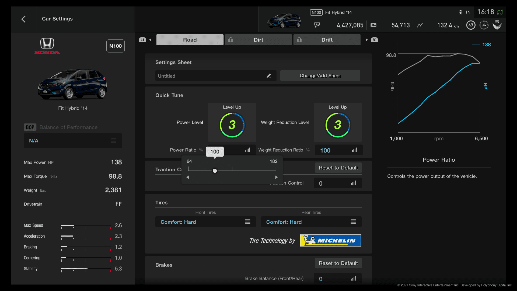Select the Drift tab
Screen dimensions: 517x291
coord(327,40)
